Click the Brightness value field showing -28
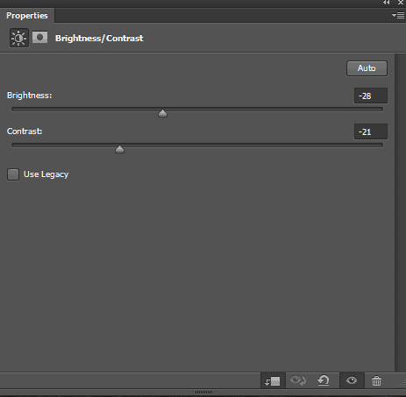 (371, 96)
